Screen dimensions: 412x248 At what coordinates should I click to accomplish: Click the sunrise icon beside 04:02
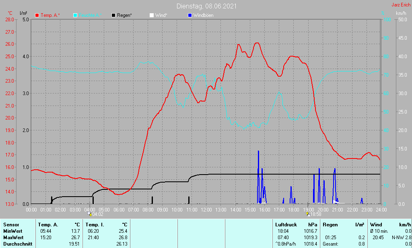click(x=90, y=214)
